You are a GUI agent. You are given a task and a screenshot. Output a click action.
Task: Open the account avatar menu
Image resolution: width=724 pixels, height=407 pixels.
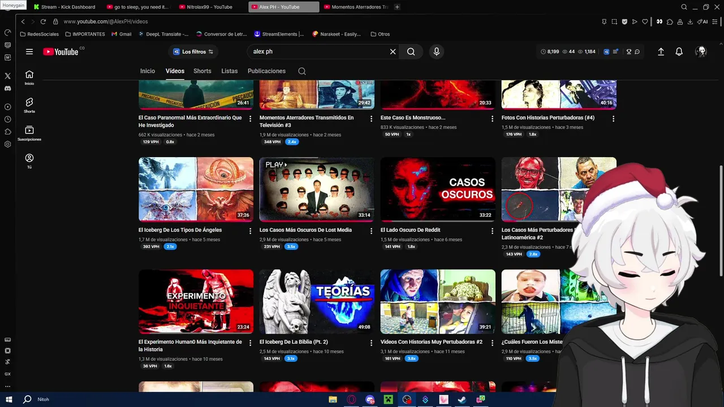pos(701,51)
